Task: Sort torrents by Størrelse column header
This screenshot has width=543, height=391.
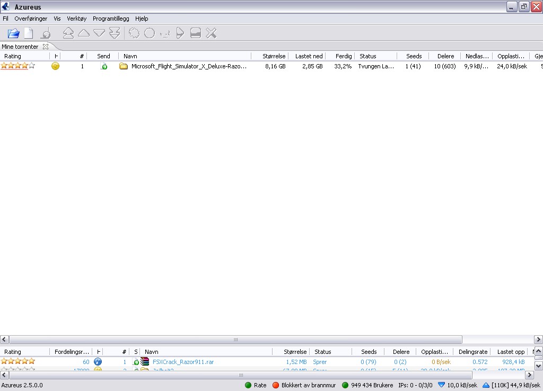Action: click(x=274, y=56)
